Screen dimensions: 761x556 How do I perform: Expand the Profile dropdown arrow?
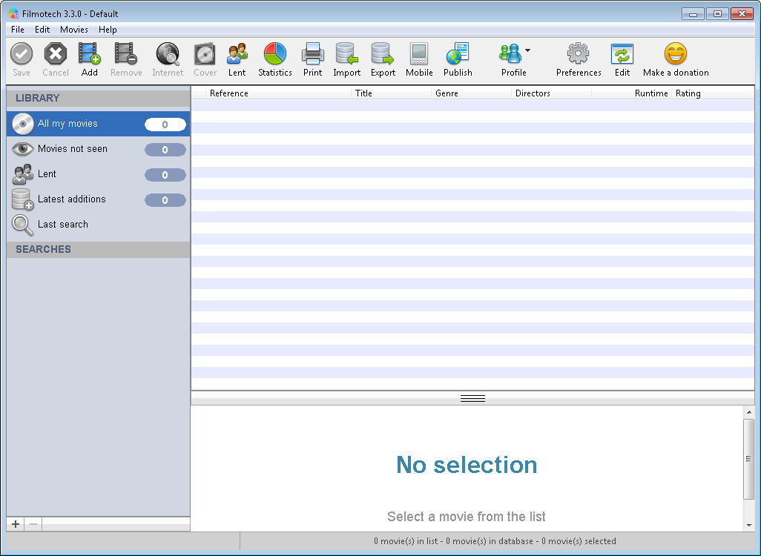pyautogui.click(x=527, y=50)
